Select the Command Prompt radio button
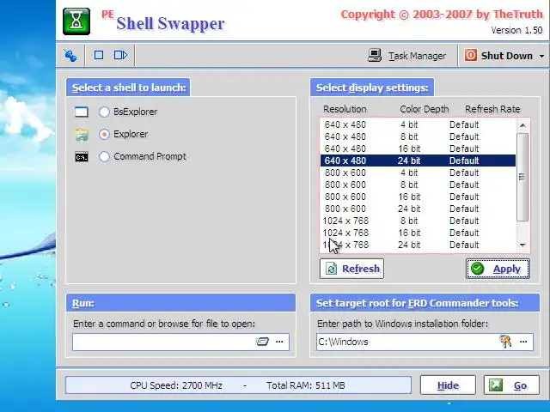 104,156
